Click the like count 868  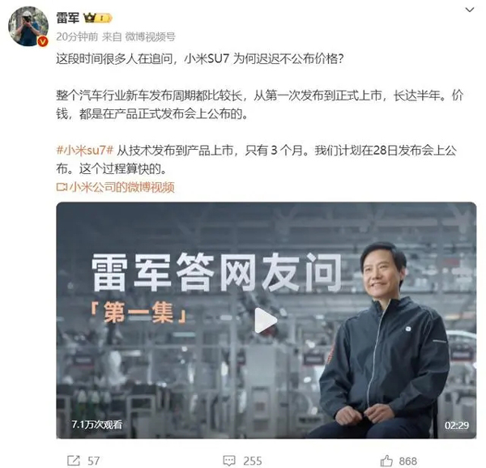click(408, 461)
